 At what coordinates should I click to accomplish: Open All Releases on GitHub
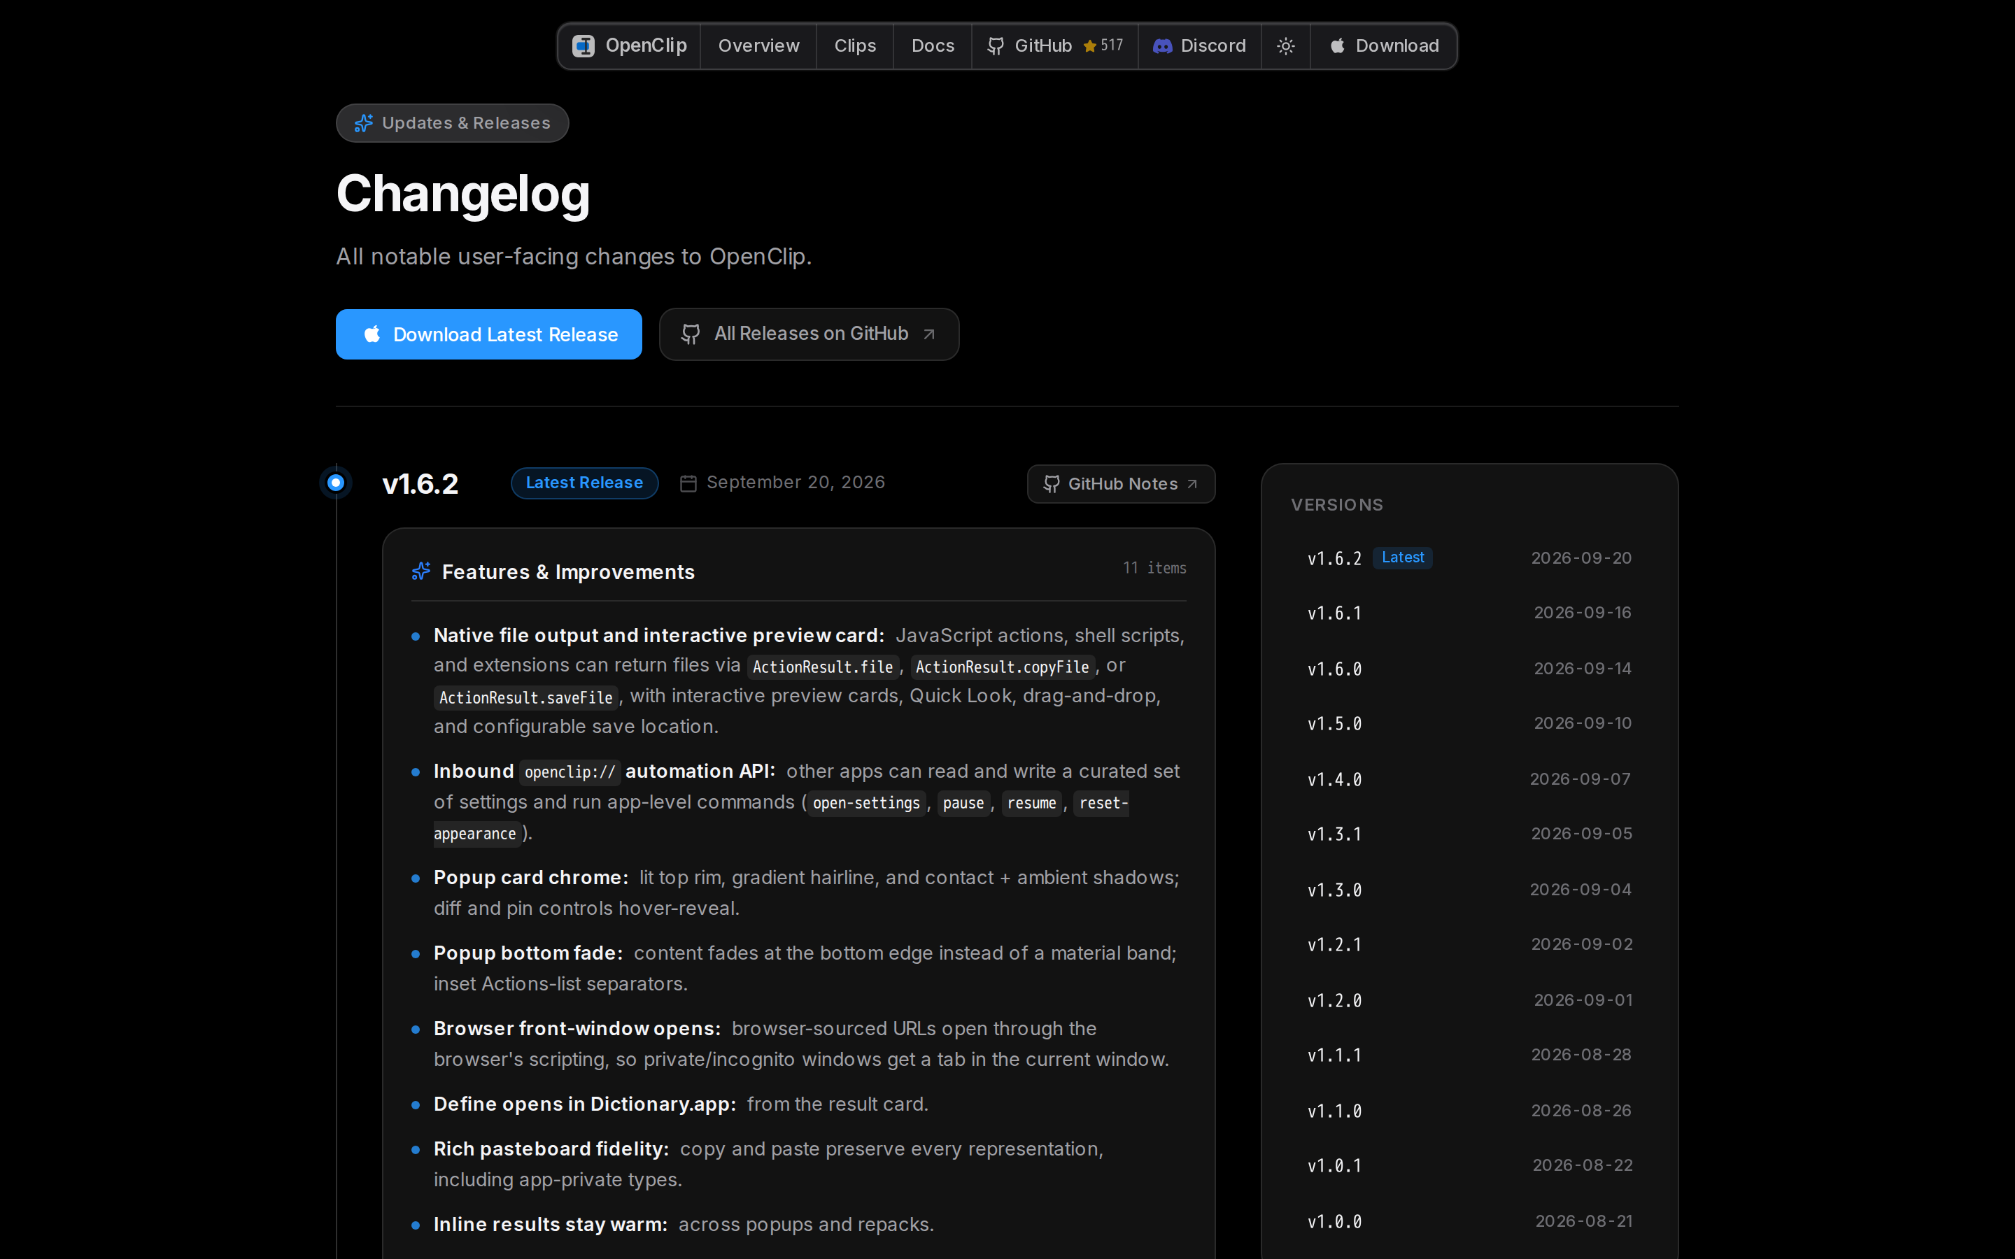[809, 334]
